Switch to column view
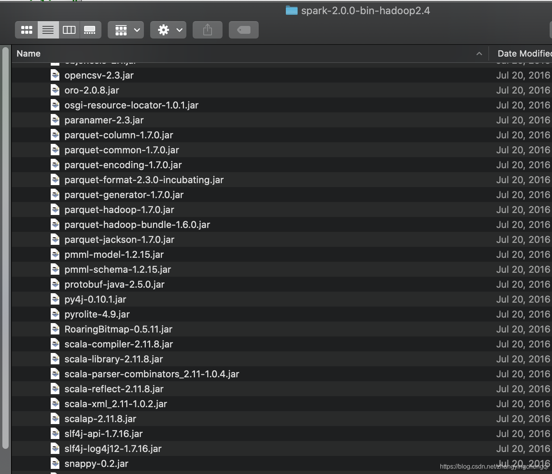This screenshot has width=552, height=474. coord(69,30)
